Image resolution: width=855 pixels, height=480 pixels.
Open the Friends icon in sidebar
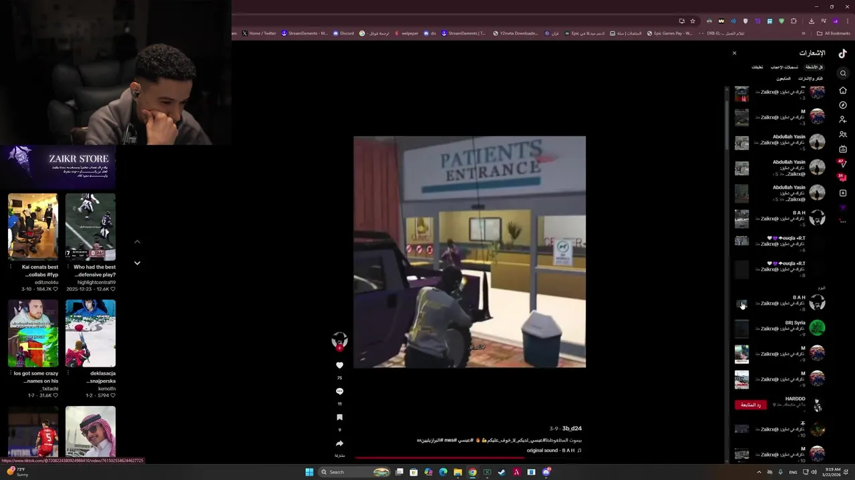[843, 134]
